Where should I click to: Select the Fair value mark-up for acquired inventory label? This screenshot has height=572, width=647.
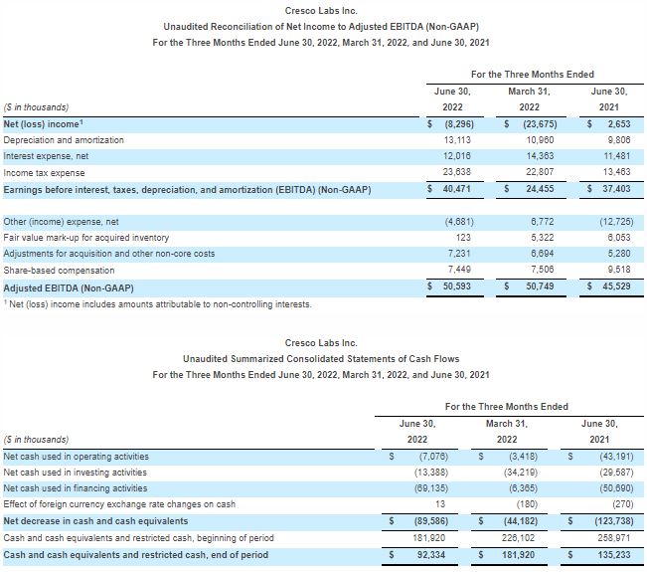coord(86,238)
